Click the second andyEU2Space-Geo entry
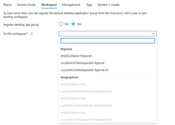Viewport: 175px width, 125px height. (x=73, y=98)
